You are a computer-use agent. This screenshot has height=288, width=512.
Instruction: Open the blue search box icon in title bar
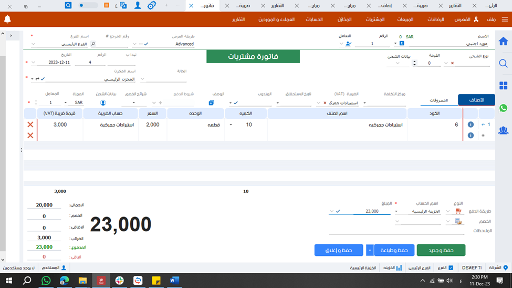(68, 5)
